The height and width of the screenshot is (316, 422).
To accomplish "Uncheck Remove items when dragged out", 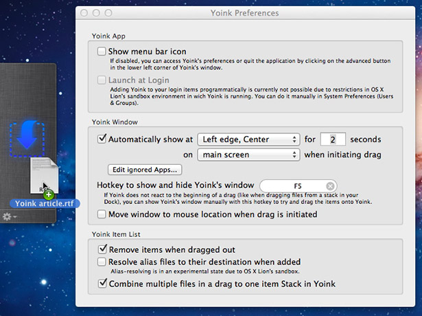I will click(102, 249).
